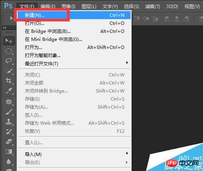Select the Crop tool
This screenshot has width=203, height=171.
click(9, 81)
